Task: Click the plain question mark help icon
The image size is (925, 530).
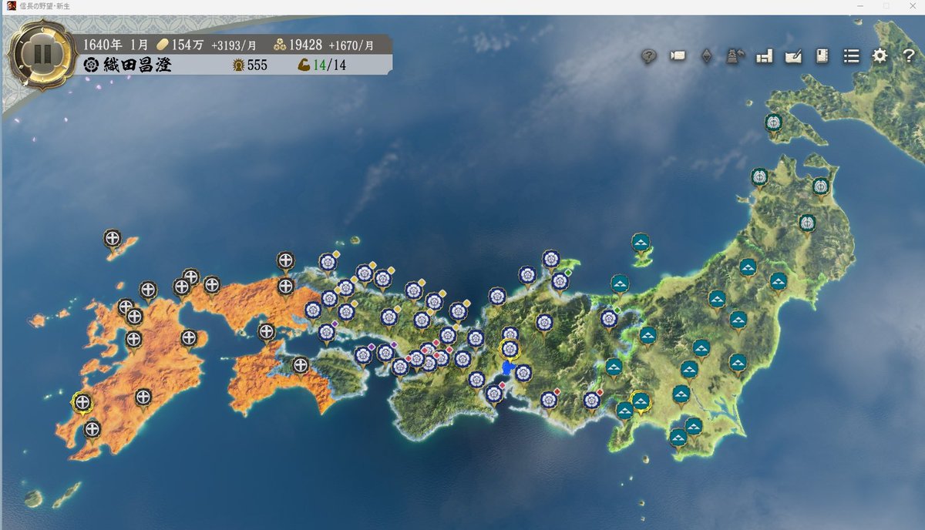Action: [x=908, y=56]
